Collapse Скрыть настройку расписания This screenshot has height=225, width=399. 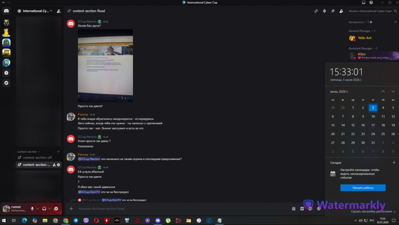pyautogui.click(x=373, y=211)
